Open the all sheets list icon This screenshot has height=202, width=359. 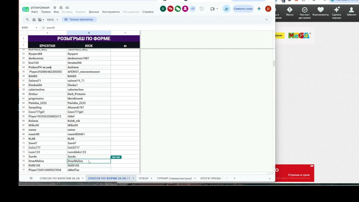pyautogui.click(x=31, y=178)
